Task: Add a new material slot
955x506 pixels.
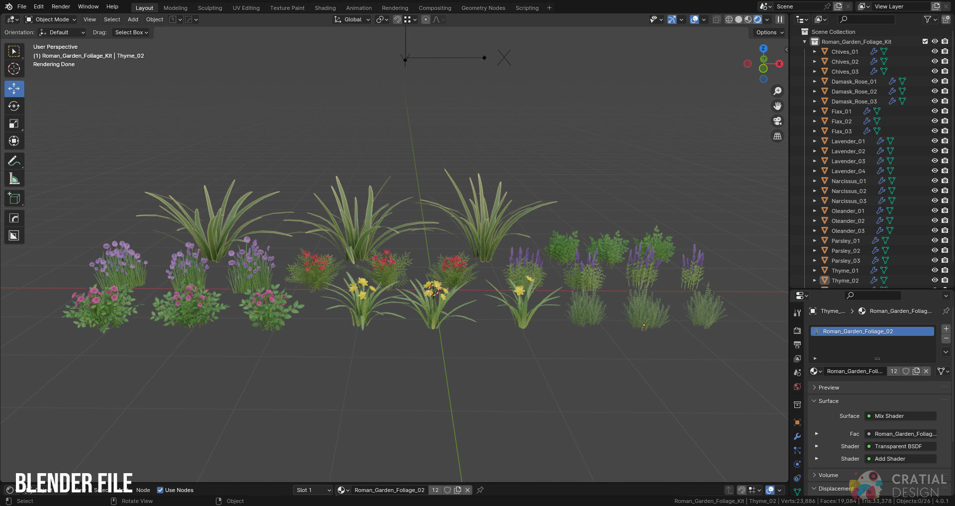Action: click(x=946, y=329)
